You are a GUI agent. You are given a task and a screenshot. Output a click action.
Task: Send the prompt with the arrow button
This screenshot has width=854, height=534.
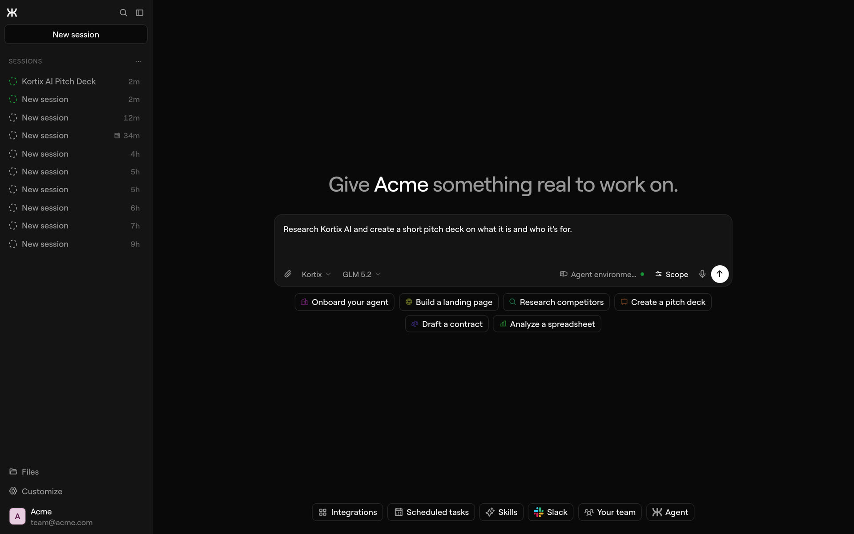(720, 274)
